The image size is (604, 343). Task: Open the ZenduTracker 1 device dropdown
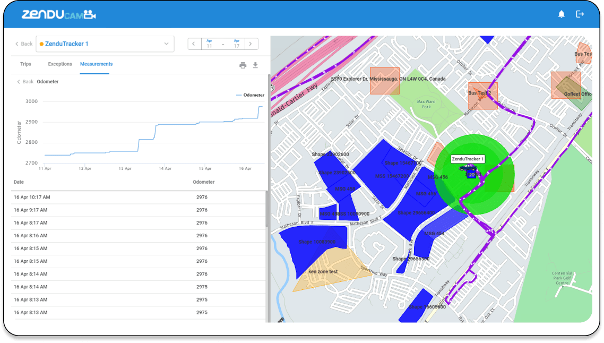tap(105, 44)
